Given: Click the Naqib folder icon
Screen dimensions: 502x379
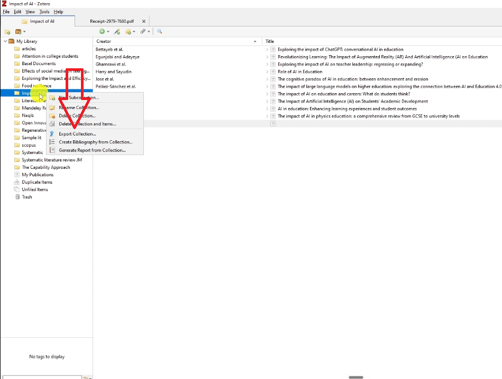Looking at the screenshot, I should [x=17, y=115].
